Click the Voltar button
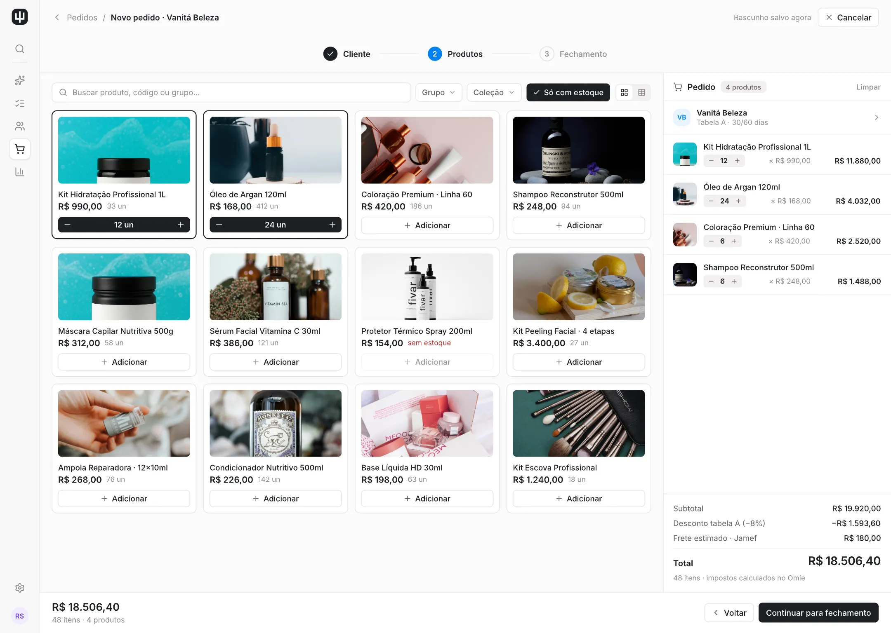 (729, 612)
